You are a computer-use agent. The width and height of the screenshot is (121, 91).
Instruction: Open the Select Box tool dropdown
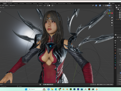tap(3, 8)
